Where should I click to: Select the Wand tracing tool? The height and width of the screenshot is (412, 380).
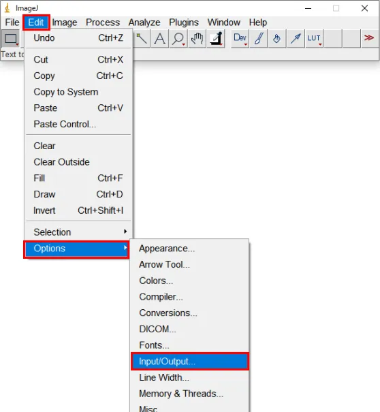(x=142, y=39)
